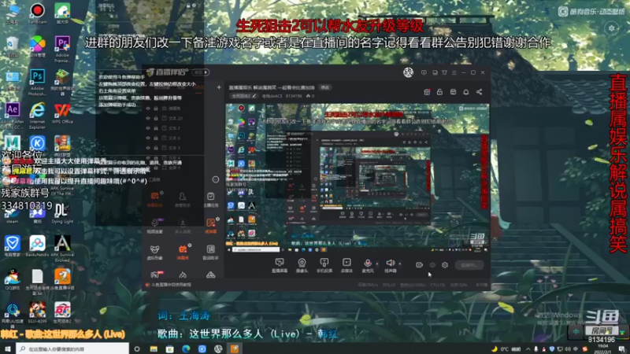Open Microsoft Edge from the taskbar
This screenshot has width=630, height=354.
pyautogui.click(x=186, y=348)
